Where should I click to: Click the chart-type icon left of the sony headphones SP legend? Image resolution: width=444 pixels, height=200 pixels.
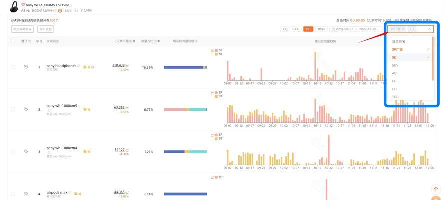pos(212,50)
